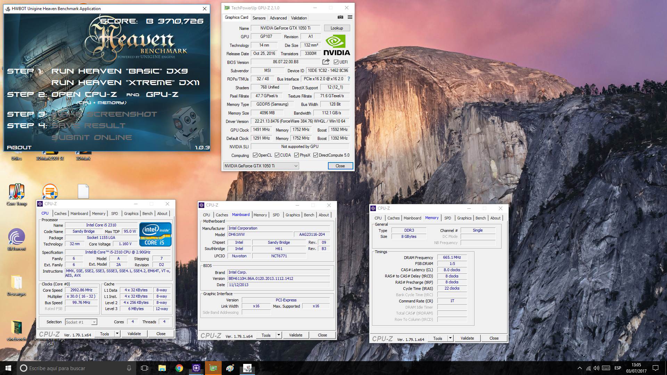The image size is (667, 375).
Task: Click ESP language indicator in taskbar
Action: 618,368
